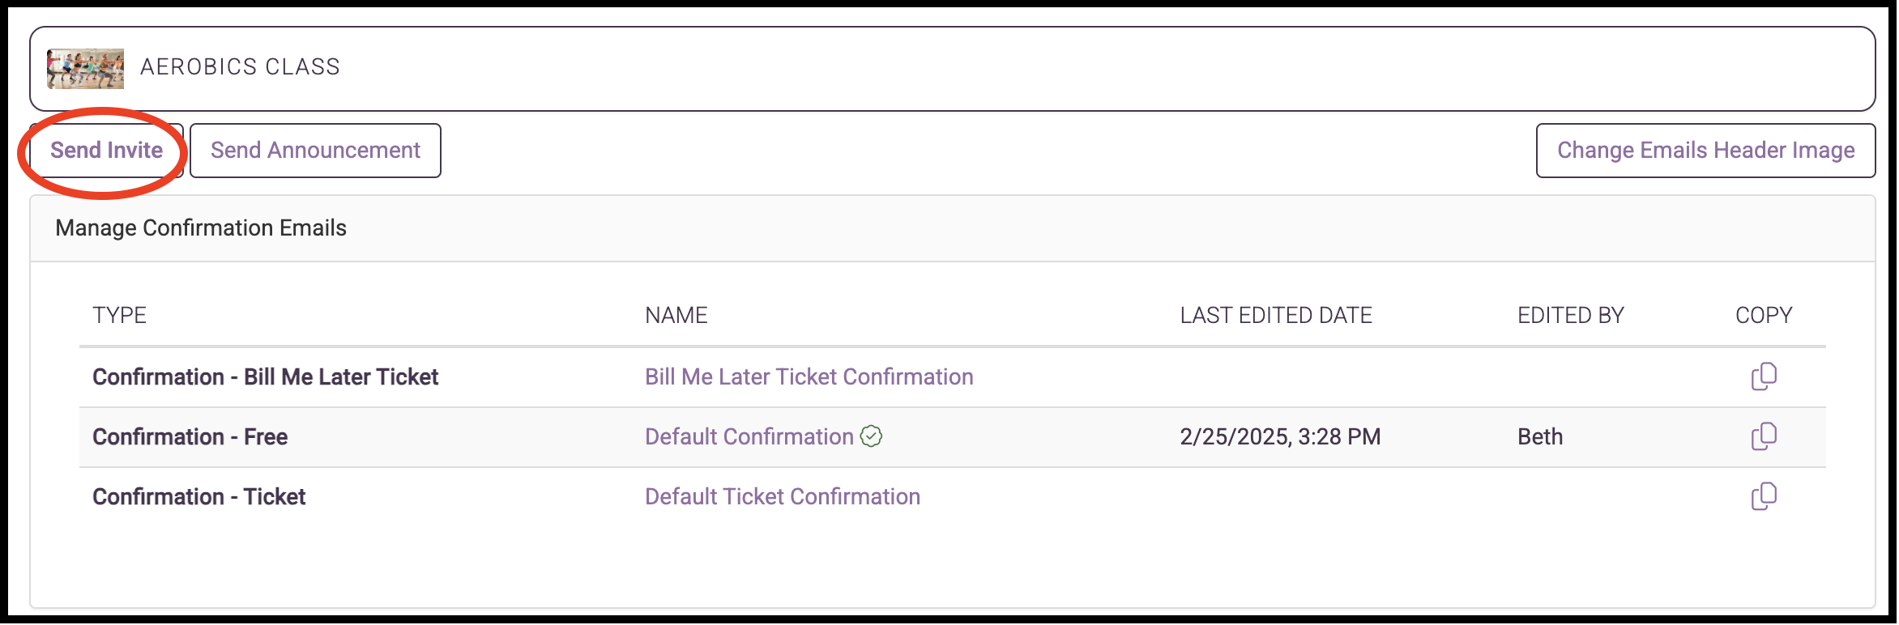The width and height of the screenshot is (1899, 625).
Task: Click the Send Invite button
Action: 106,151
